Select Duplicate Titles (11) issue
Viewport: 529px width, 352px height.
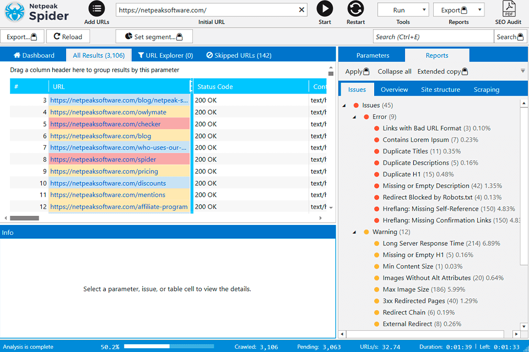422,151
